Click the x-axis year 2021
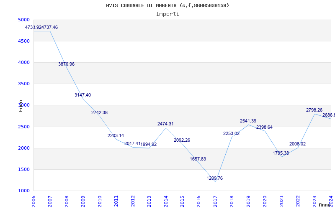The height and width of the screenshot is (209, 335). pyautogui.click(x=281, y=201)
